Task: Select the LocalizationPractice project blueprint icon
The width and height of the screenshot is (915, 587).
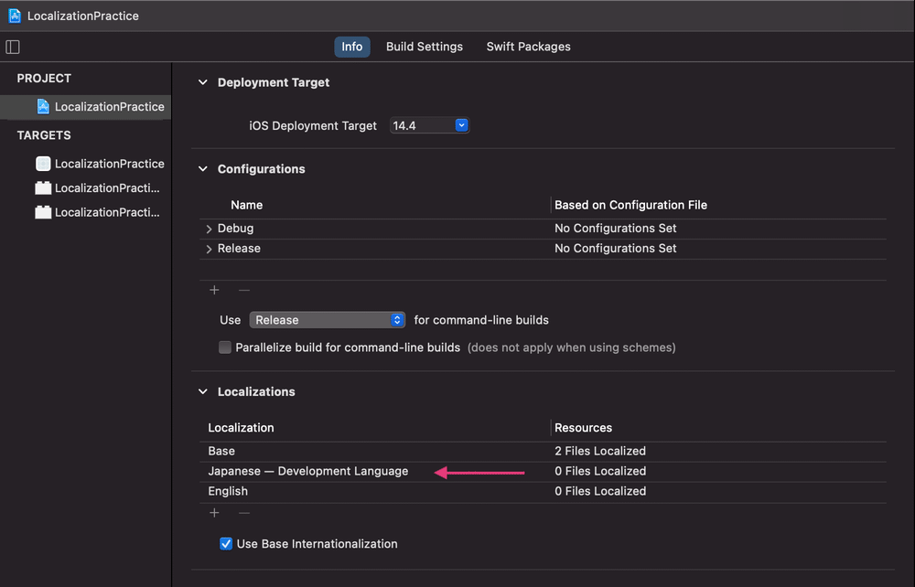Action: pyautogui.click(x=43, y=107)
